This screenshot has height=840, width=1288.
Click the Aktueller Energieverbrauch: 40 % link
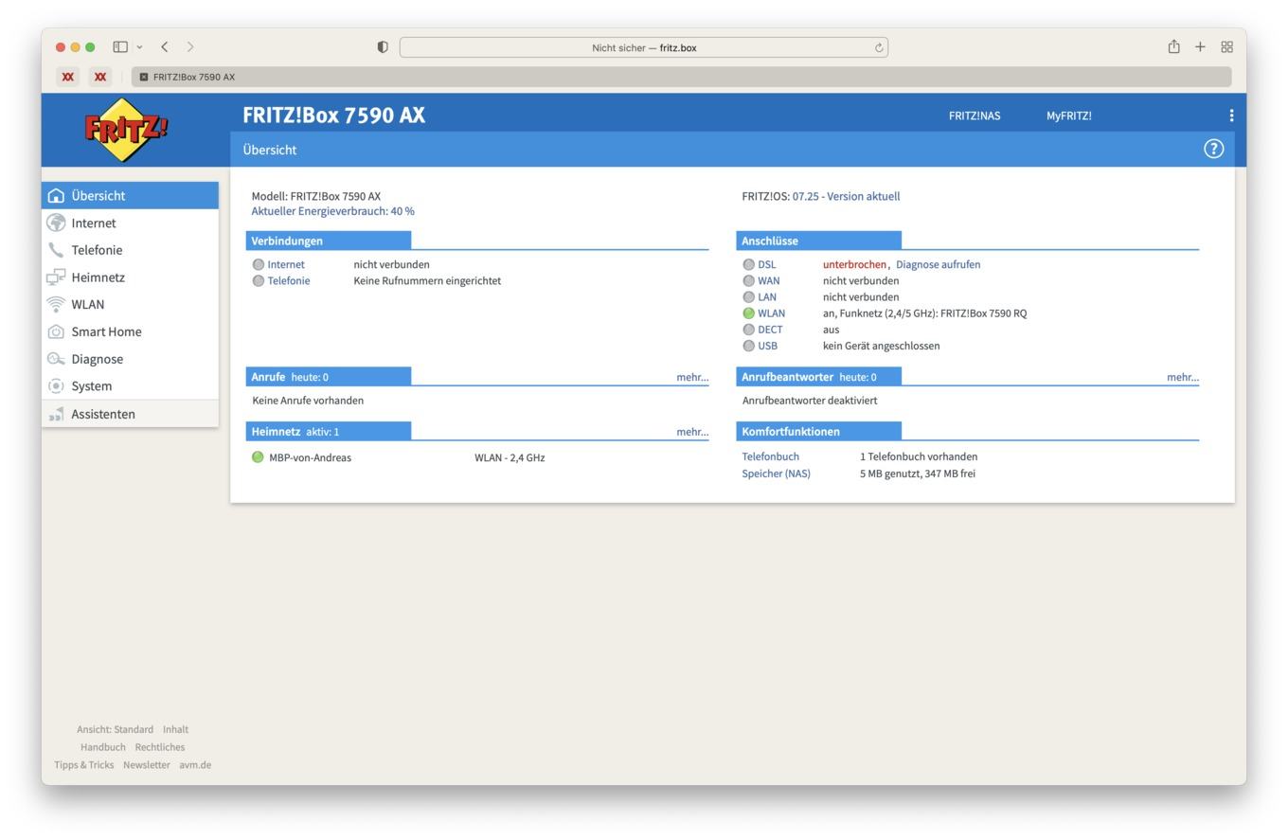(x=332, y=211)
